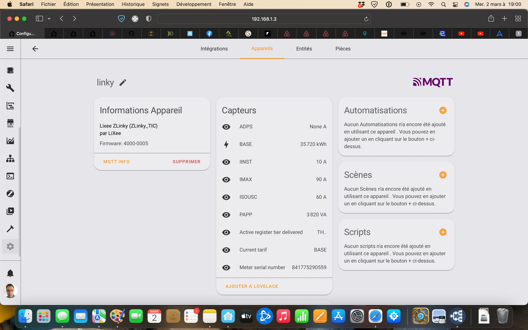Open the developer tools hammer icon
Image resolution: width=528 pixels, height=330 pixels.
10,229
